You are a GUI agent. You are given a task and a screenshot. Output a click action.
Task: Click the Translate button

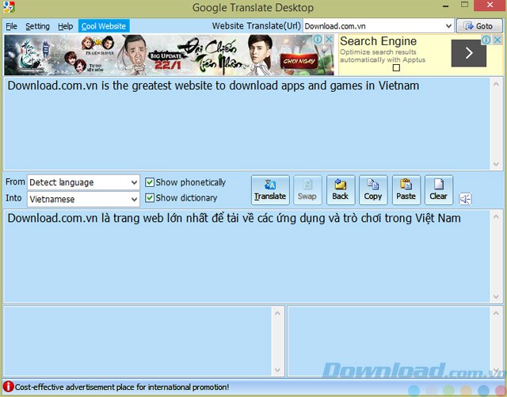click(x=270, y=190)
